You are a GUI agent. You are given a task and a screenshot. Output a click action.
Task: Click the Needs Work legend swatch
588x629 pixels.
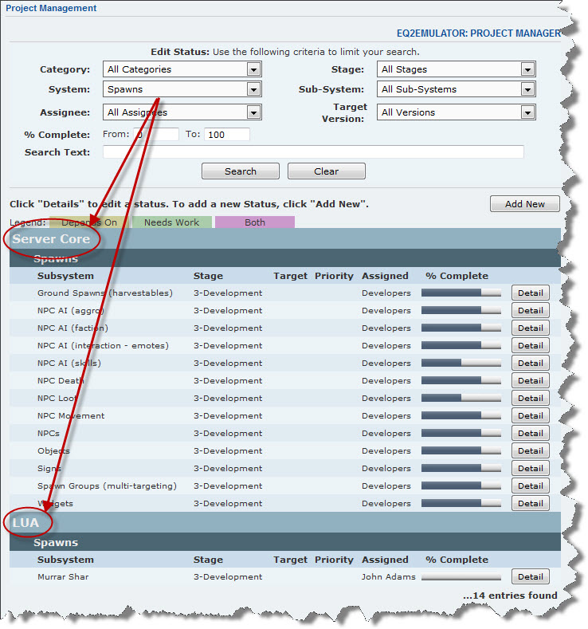(171, 222)
